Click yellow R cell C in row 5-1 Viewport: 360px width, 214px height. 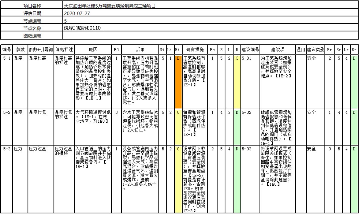(x=237, y=82)
